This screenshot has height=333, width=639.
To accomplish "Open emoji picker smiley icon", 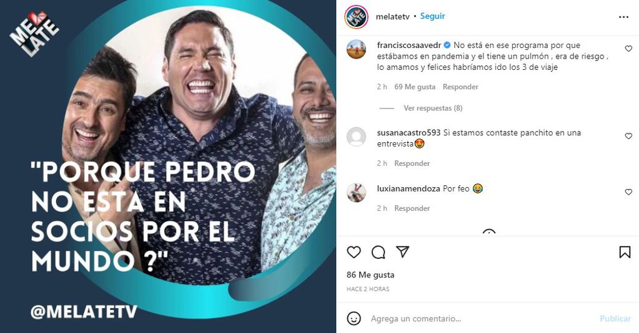I will [354, 318].
